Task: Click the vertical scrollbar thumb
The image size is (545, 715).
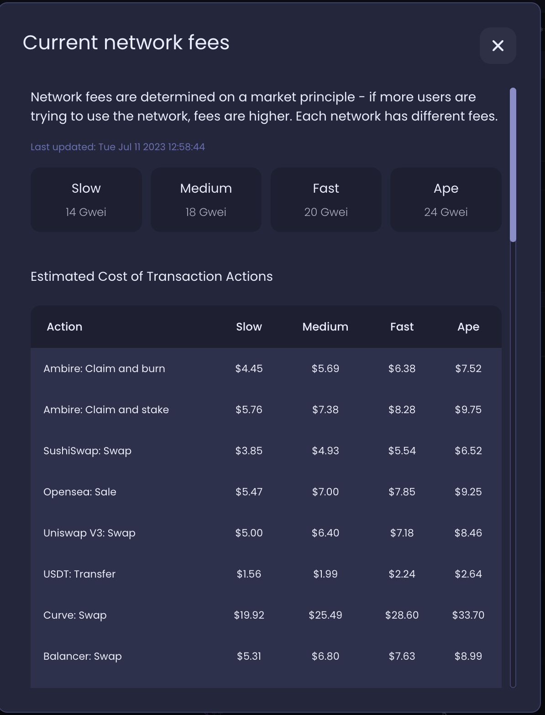Action: click(x=513, y=164)
